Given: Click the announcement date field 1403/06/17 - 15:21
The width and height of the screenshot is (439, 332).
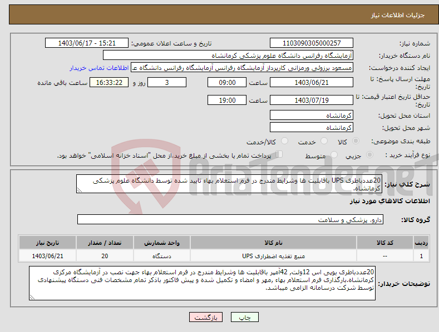Looking at the screenshot, I should [87, 43].
